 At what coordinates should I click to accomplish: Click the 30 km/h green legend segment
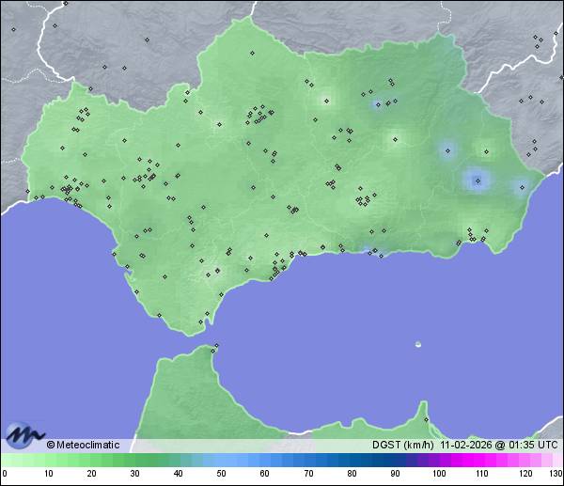click(x=134, y=460)
